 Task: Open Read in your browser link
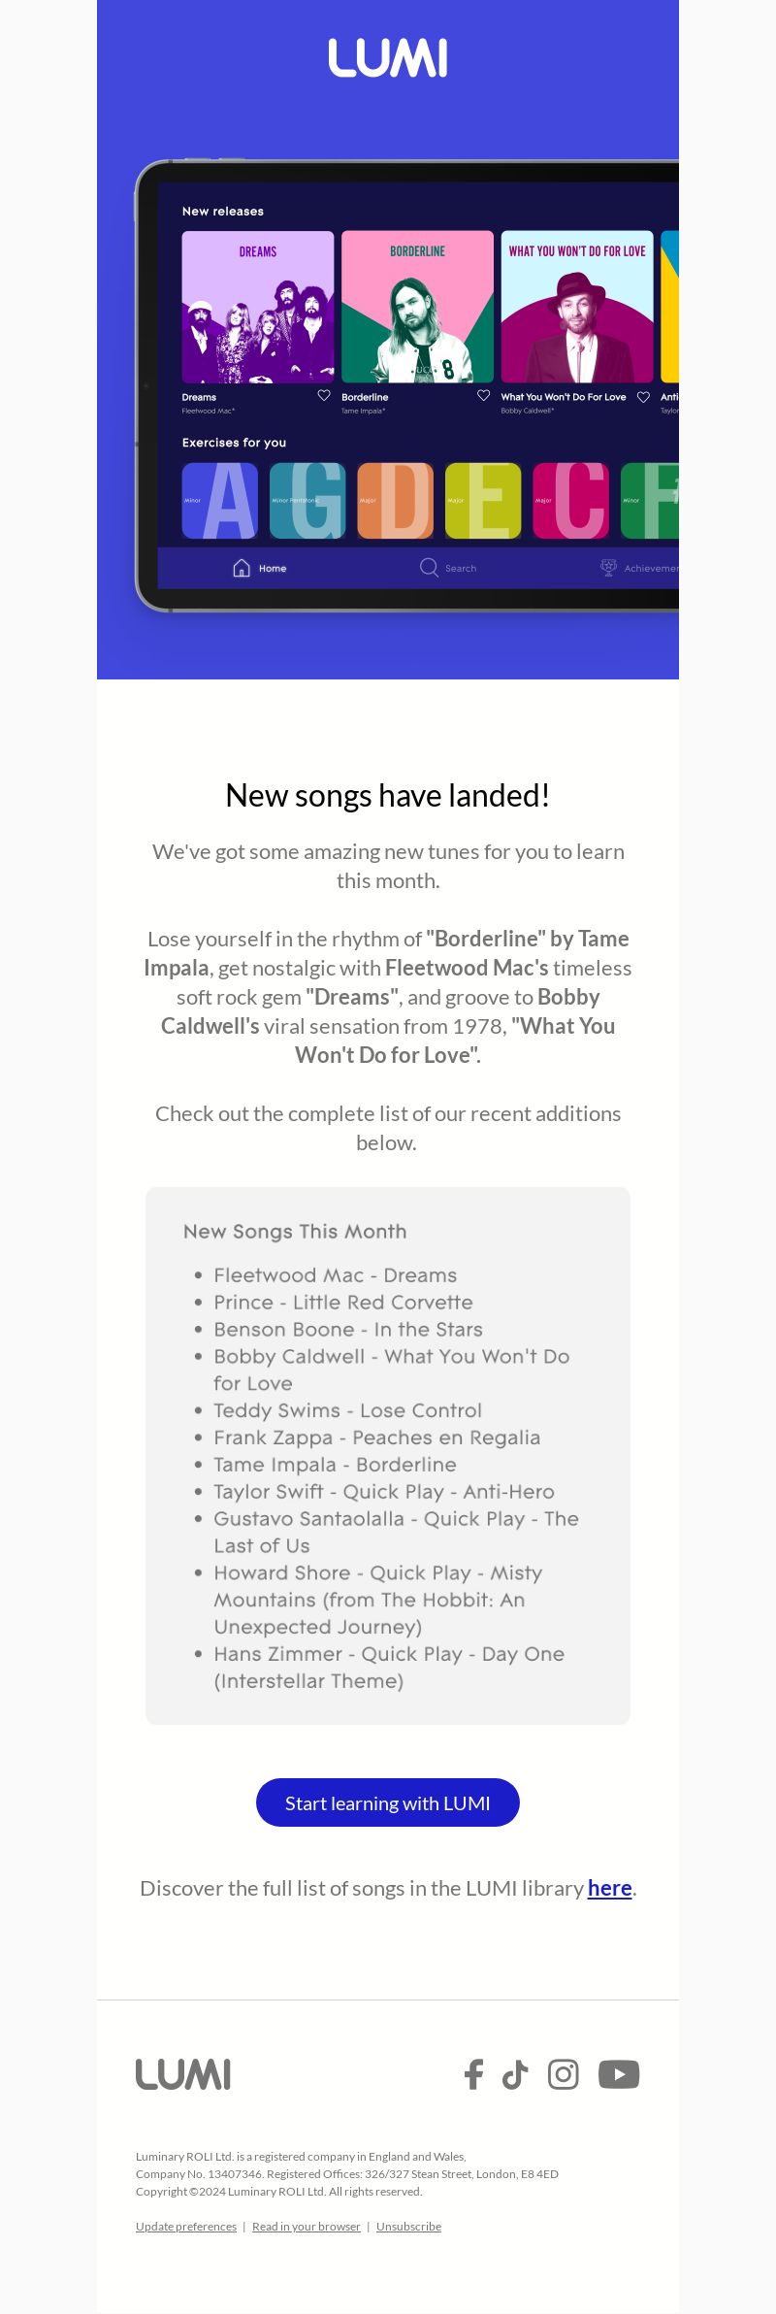tap(307, 2227)
